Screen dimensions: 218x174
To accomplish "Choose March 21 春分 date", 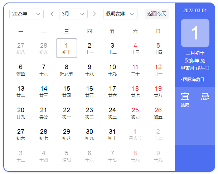I will coord(44,113).
